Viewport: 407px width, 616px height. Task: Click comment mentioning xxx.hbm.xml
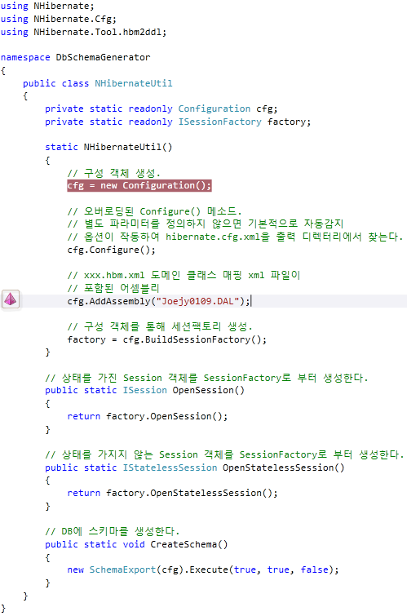point(184,275)
